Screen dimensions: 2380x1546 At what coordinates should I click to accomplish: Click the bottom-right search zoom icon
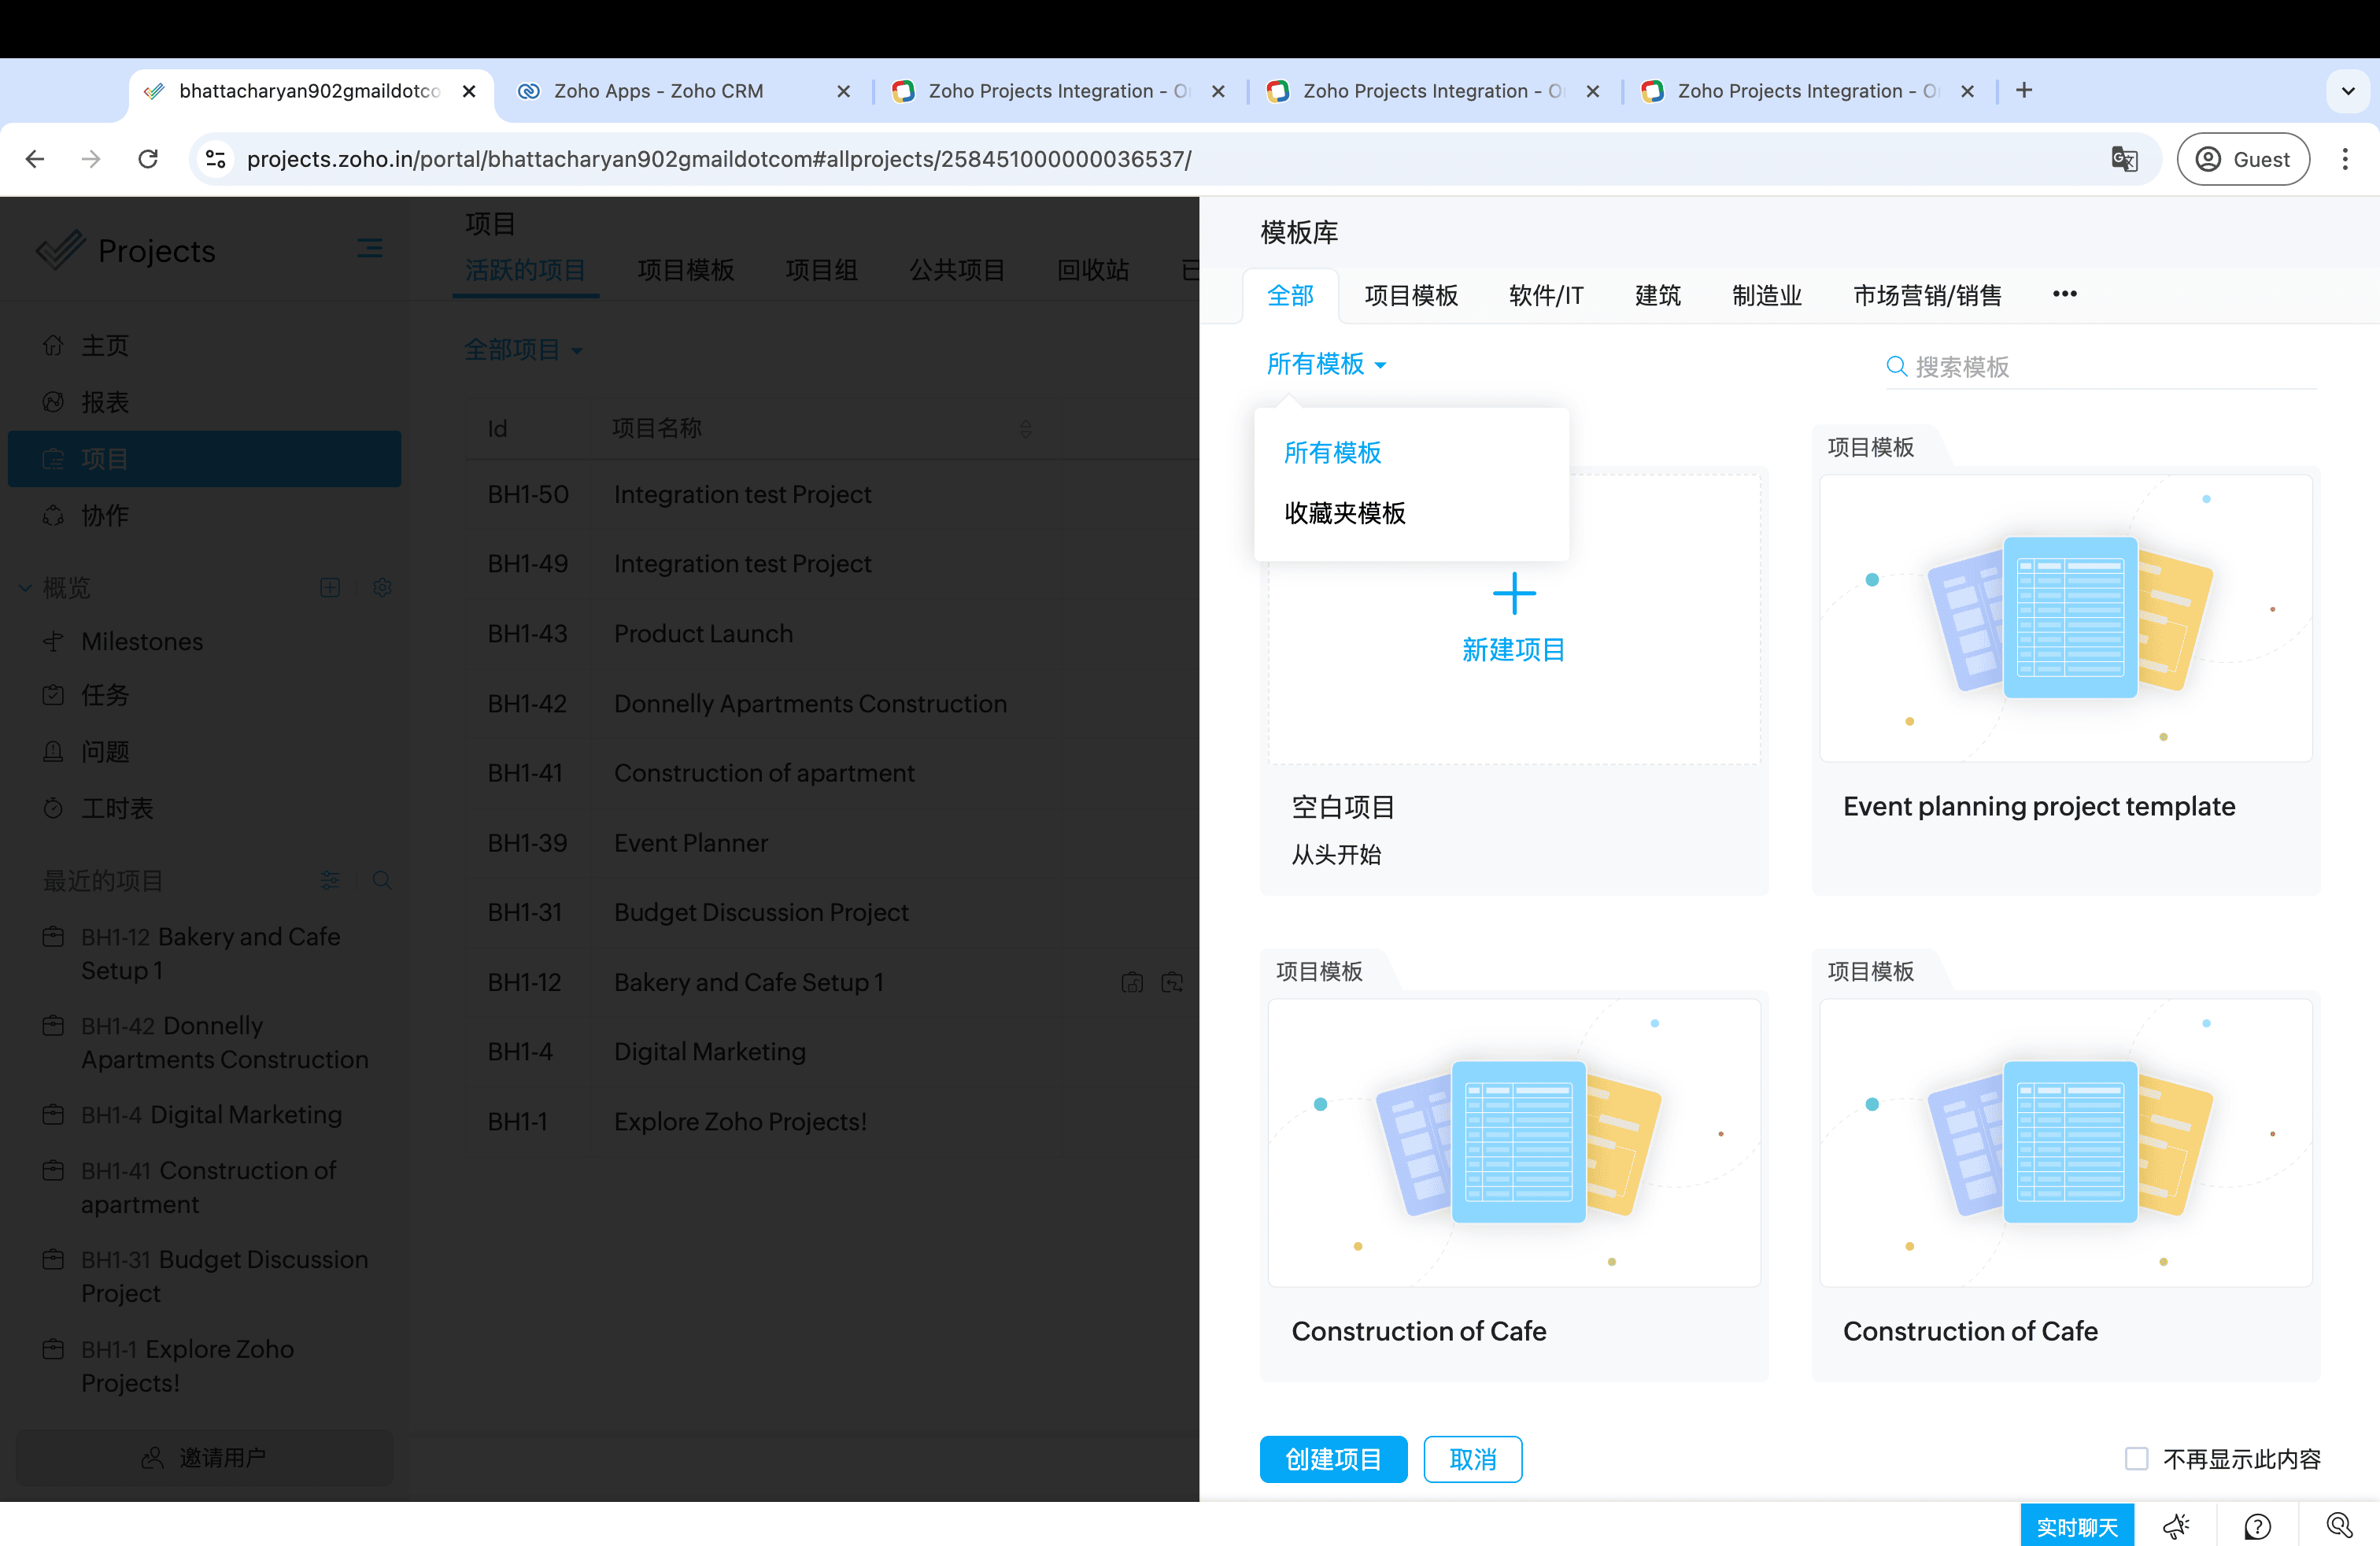(2339, 1525)
